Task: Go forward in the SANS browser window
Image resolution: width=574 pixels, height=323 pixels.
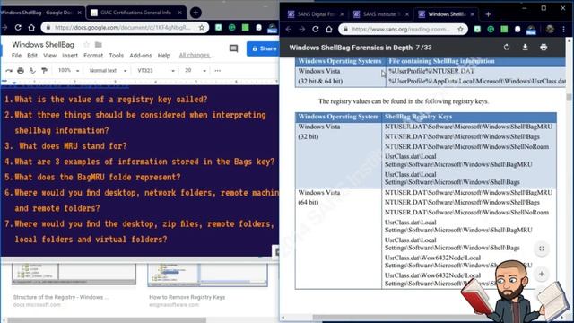Action: coord(302,29)
